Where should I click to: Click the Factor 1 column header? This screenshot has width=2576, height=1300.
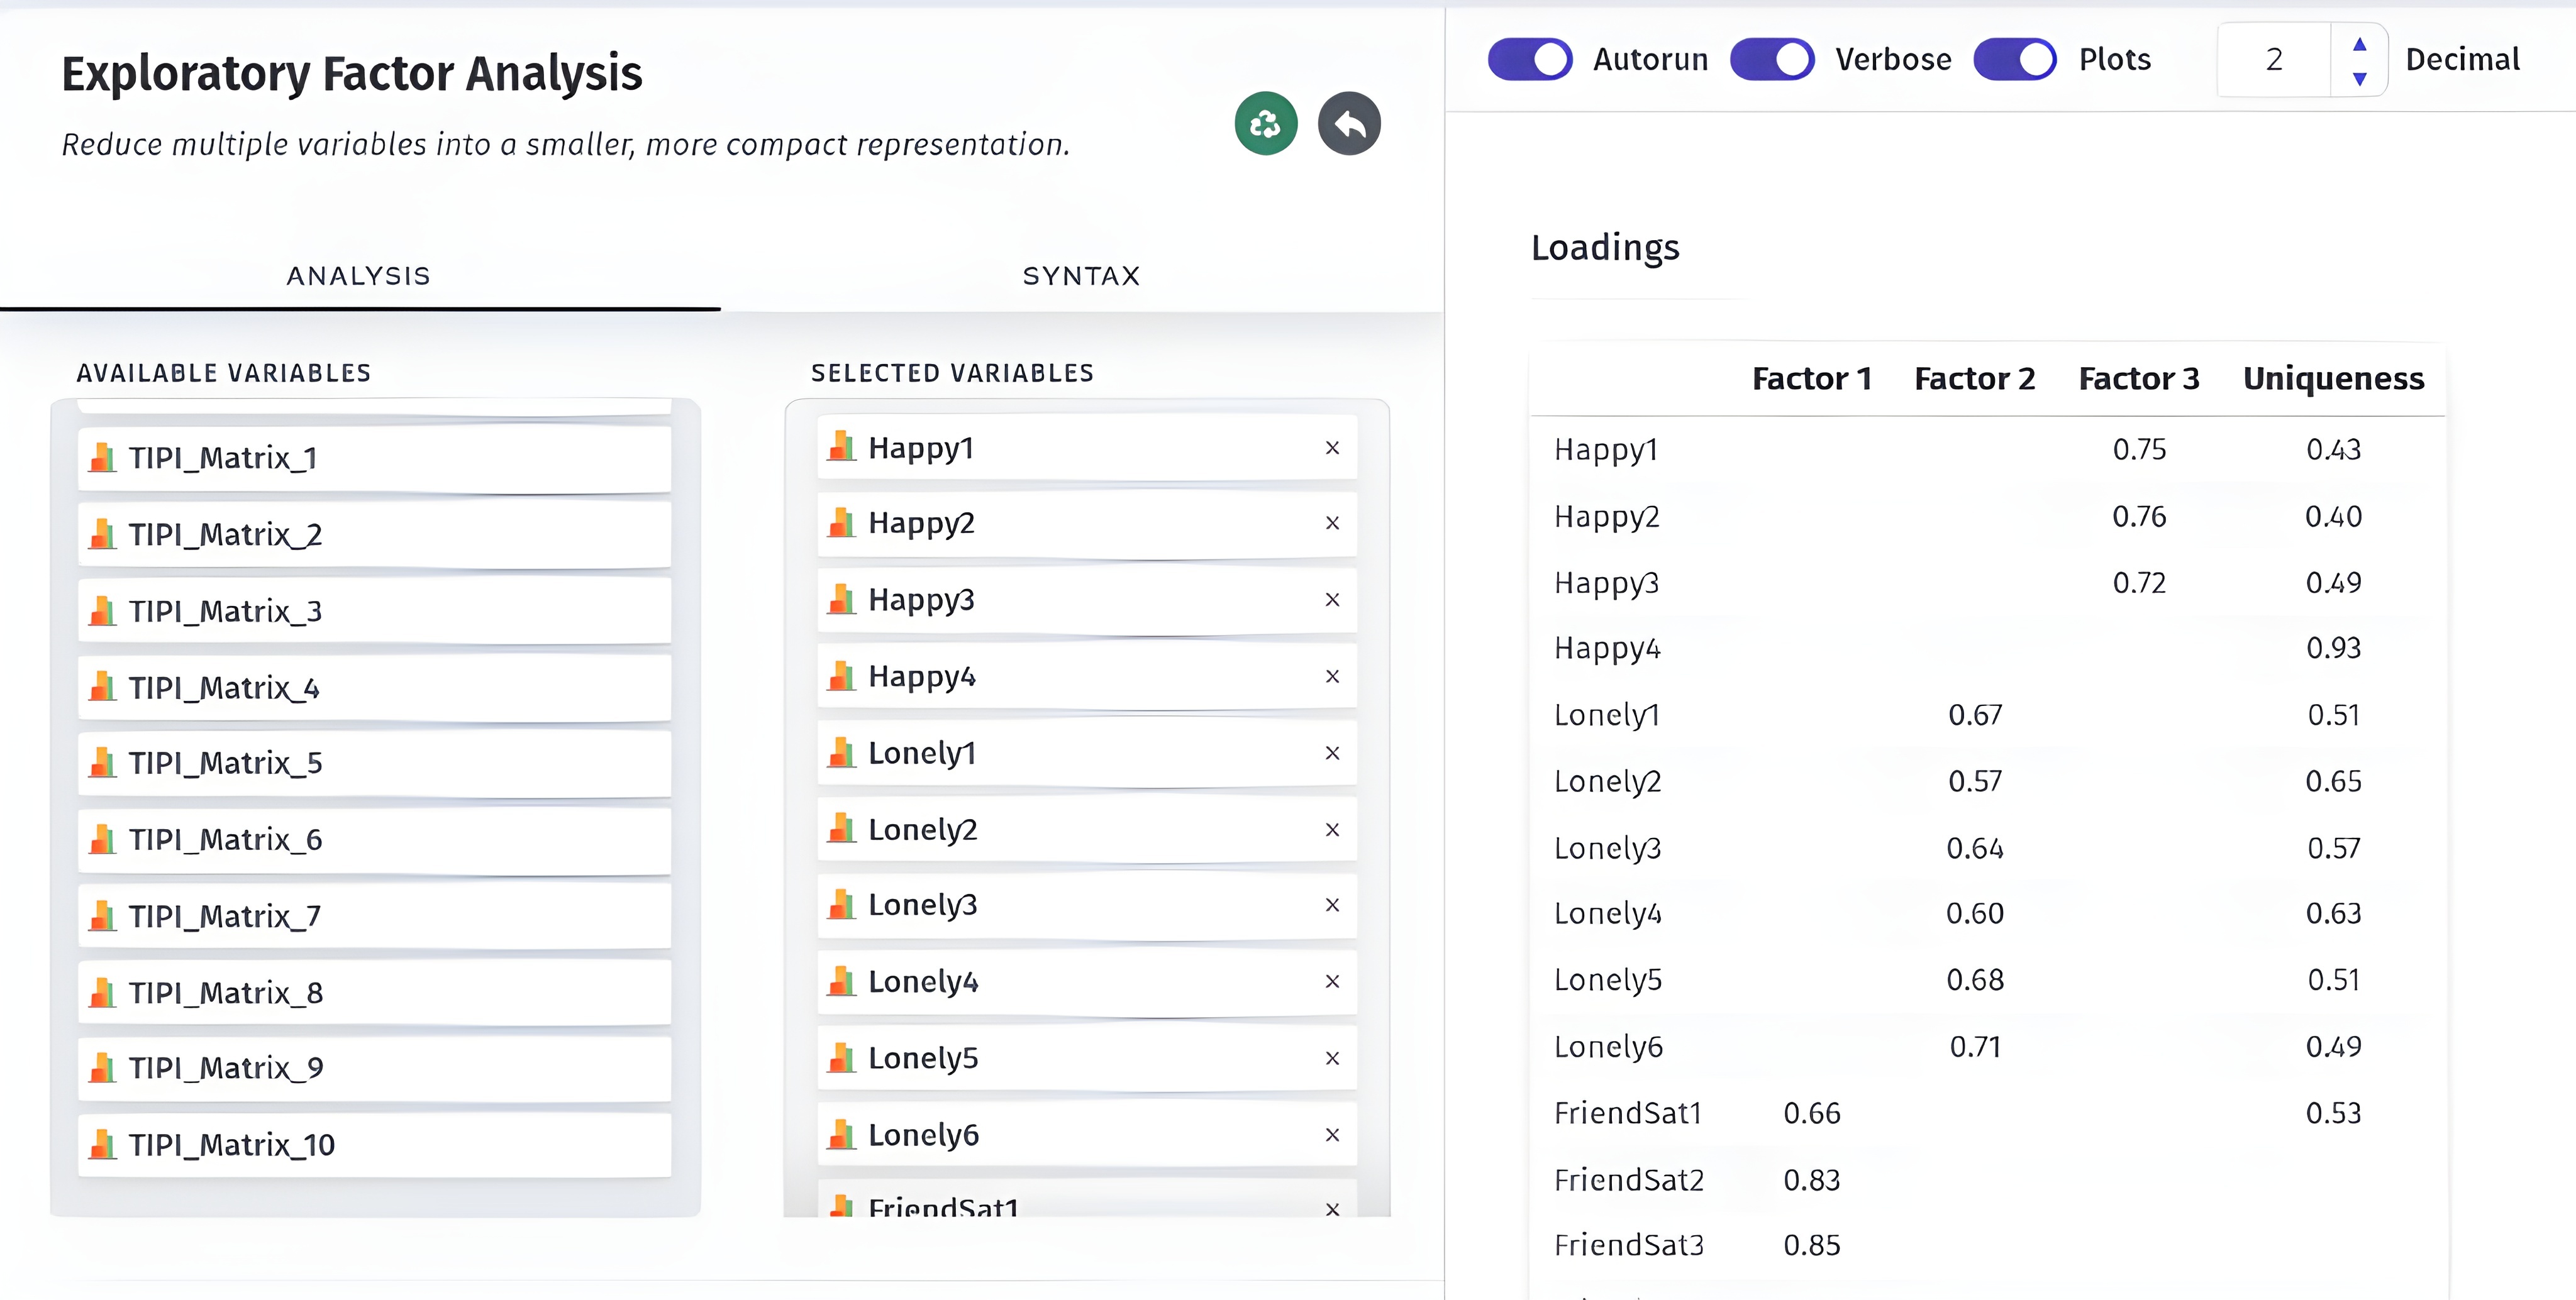1812,378
